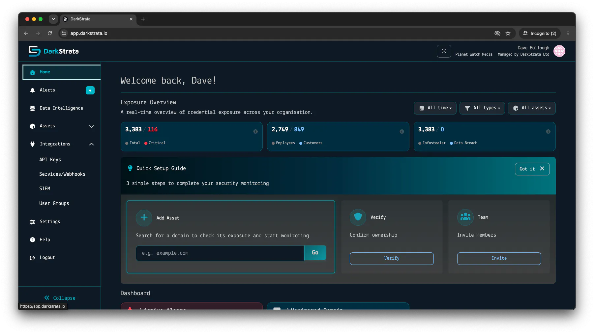This screenshot has width=594, height=334.
Task: Collapse the sidebar with the Collapse link
Action: click(60, 298)
